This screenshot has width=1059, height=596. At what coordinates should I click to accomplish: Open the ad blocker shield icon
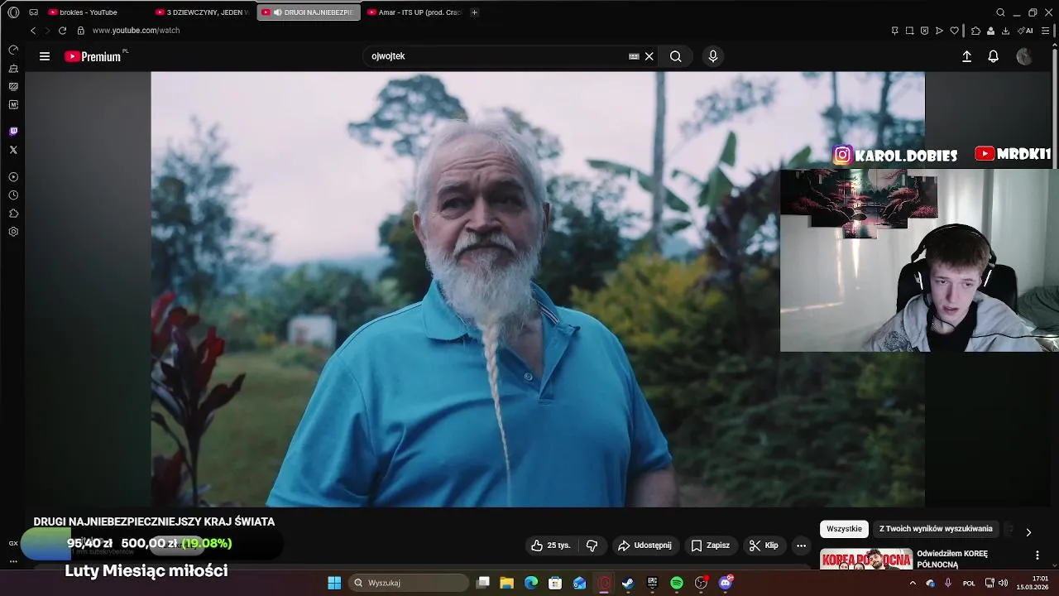pyautogui.click(x=924, y=31)
